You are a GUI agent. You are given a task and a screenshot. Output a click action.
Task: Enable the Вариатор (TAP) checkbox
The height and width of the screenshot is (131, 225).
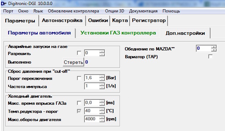pos(210,56)
